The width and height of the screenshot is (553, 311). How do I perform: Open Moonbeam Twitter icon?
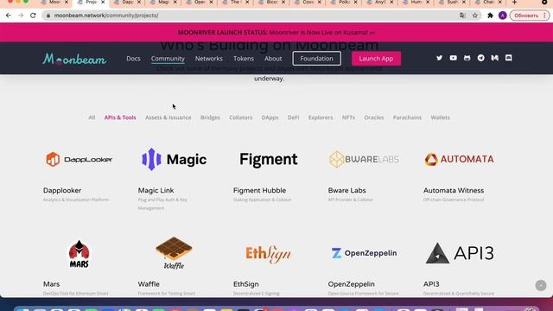click(439, 58)
